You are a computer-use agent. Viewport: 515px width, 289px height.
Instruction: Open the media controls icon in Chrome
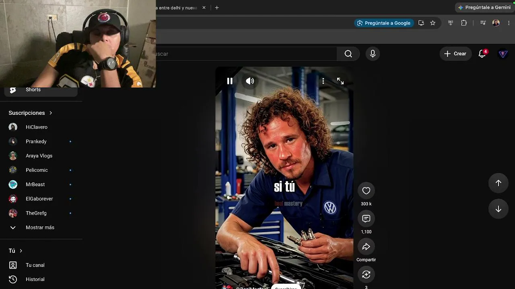click(x=483, y=23)
